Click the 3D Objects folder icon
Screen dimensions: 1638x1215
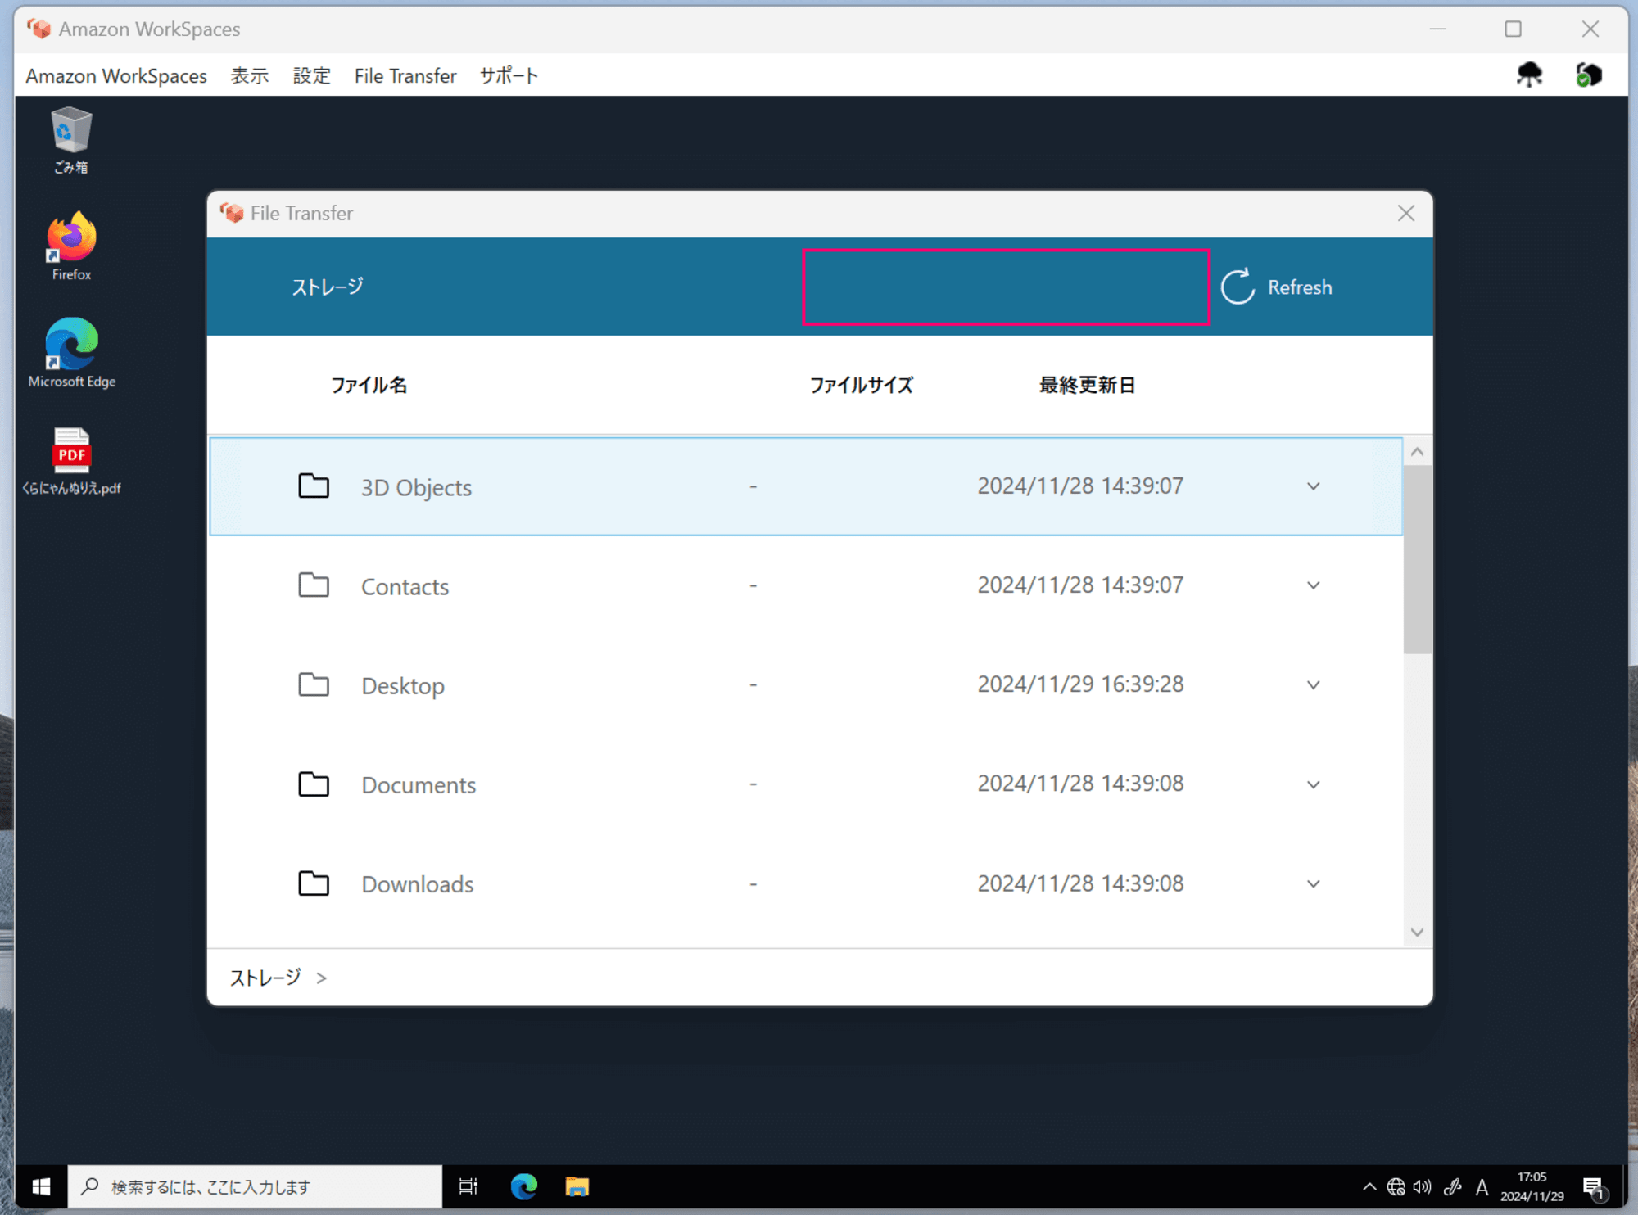pyautogui.click(x=314, y=486)
